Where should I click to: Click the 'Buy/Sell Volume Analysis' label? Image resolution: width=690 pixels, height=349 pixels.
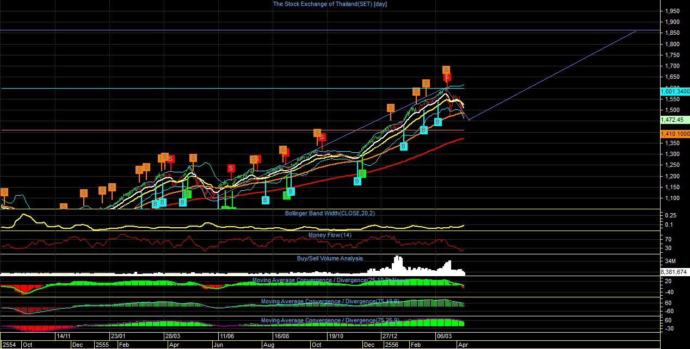(330, 258)
